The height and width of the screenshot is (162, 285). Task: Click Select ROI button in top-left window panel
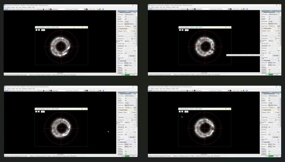127,24
